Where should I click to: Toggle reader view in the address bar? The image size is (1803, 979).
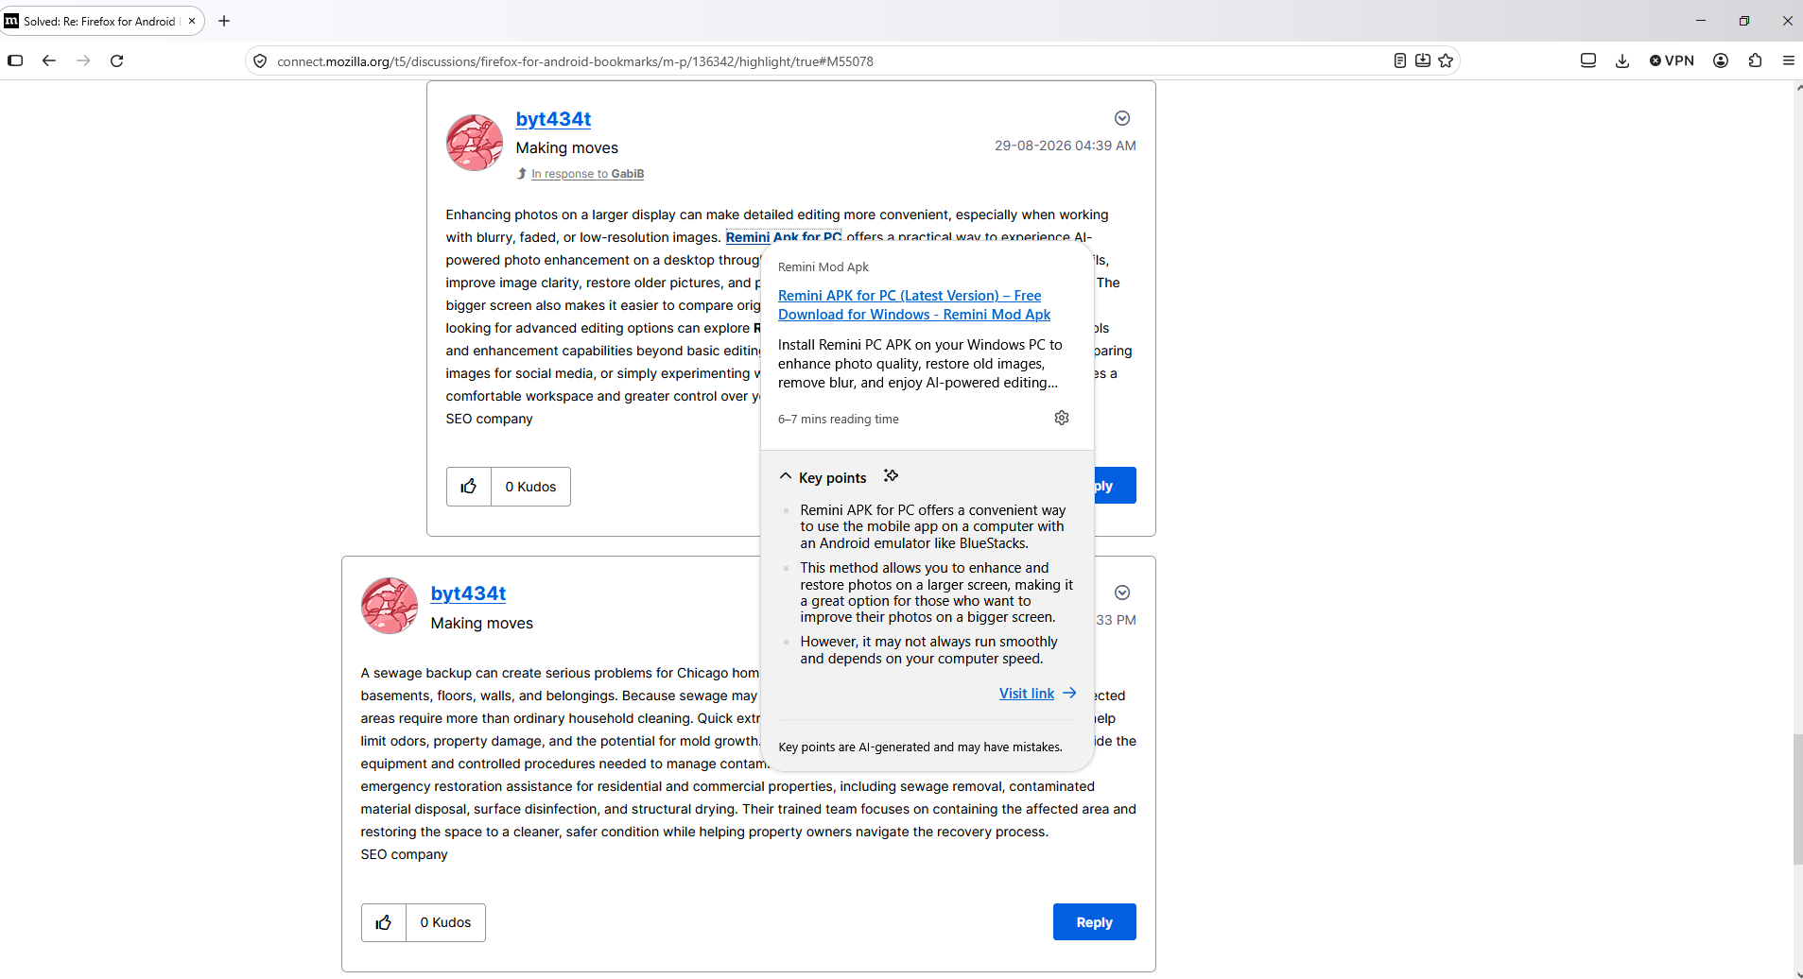point(1400,60)
